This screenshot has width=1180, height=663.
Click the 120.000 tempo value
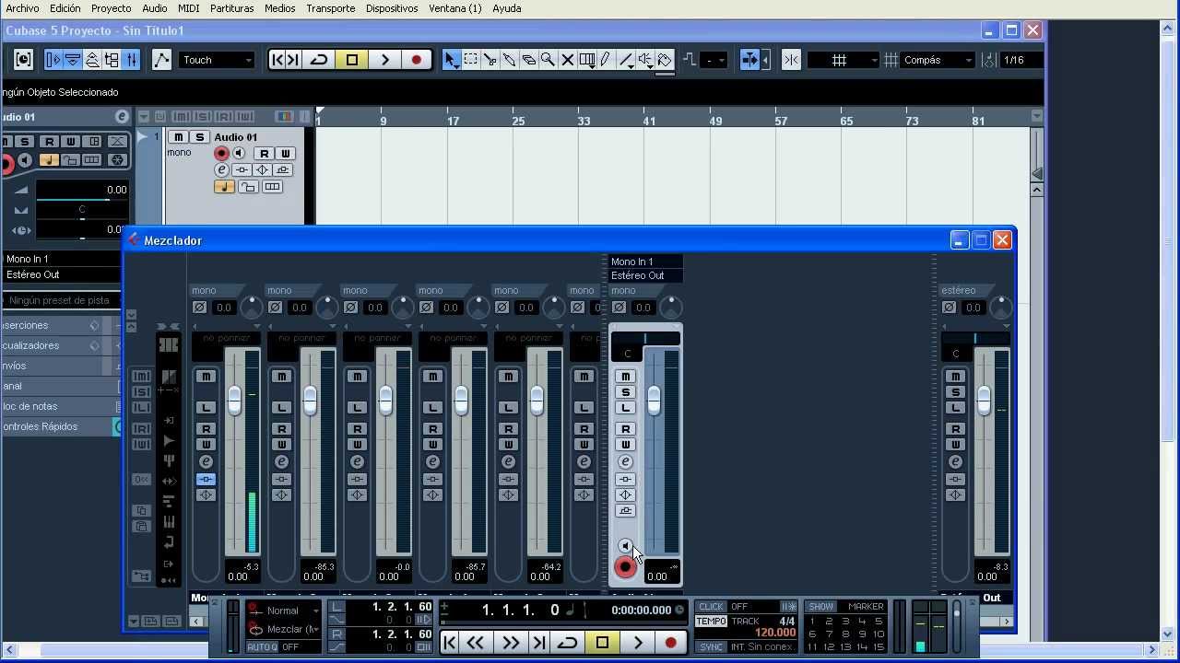point(775,633)
